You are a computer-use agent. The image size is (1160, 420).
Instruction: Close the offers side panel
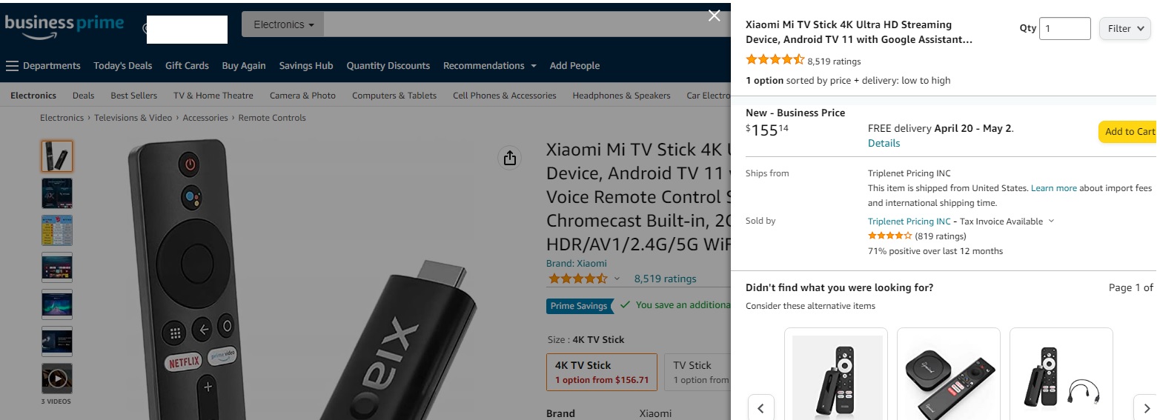click(714, 16)
